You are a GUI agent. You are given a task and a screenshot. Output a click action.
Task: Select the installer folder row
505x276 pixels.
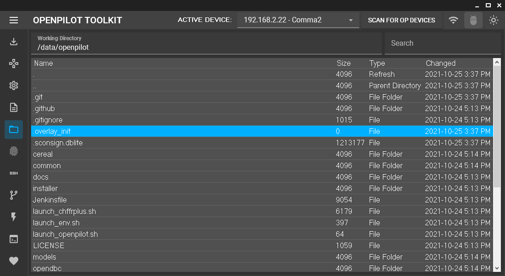click(x=262, y=189)
